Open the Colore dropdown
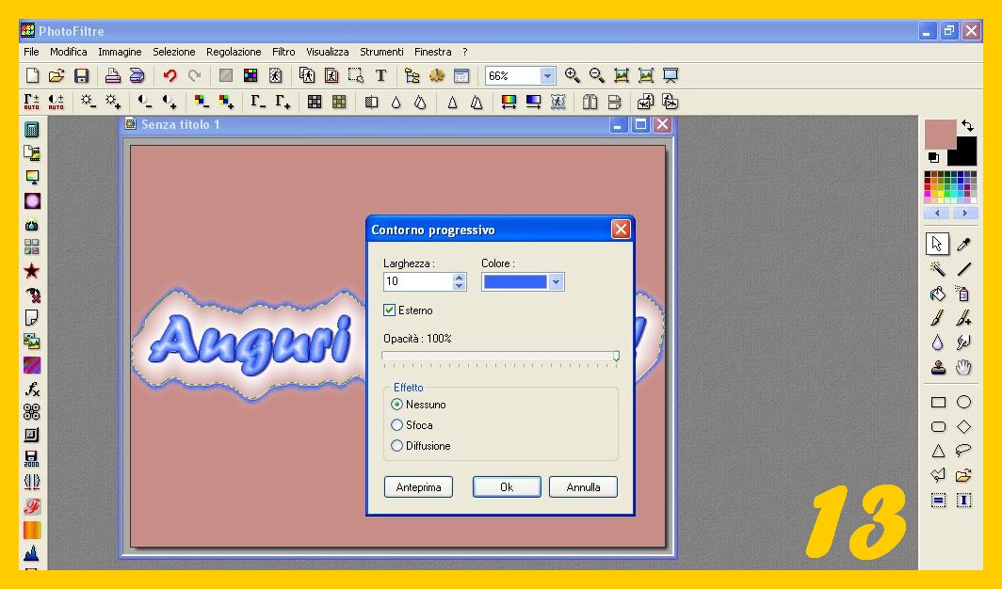The image size is (1002, 589). (556, 282)
